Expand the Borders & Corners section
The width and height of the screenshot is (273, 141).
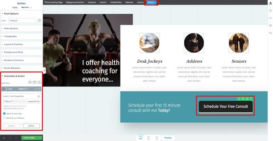(13, 60)
